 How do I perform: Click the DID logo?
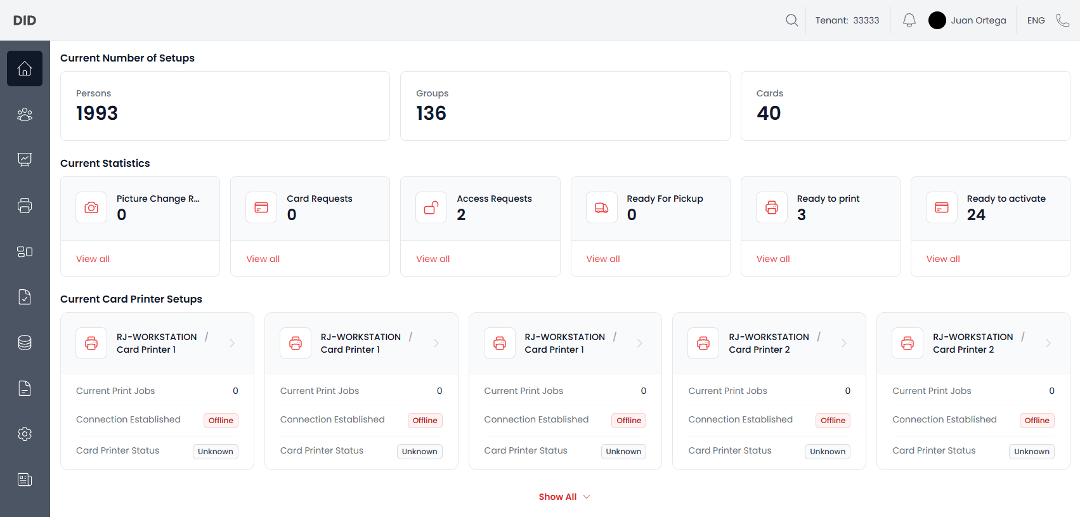[x=25, y=20]
